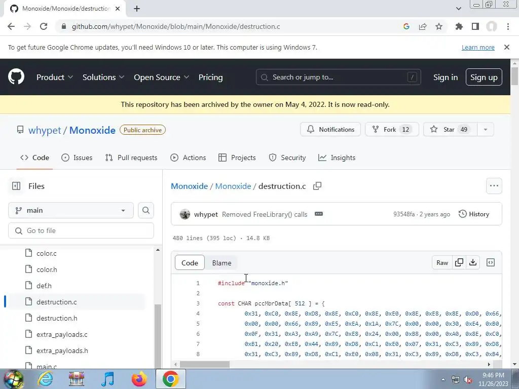This screenshot has height=389, width=519.
Task: Open commit 93548fa
Action: pyautogui.click(x=404, y=214)
